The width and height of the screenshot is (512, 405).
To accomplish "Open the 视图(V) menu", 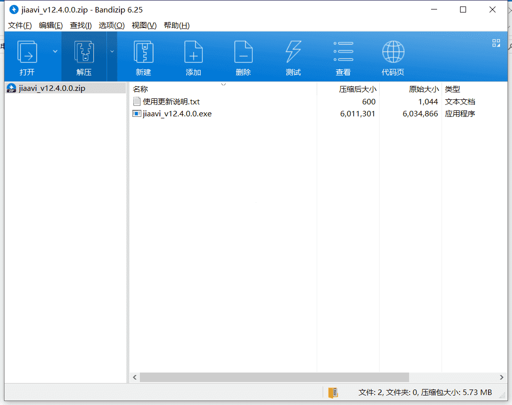I will (144, 25).
